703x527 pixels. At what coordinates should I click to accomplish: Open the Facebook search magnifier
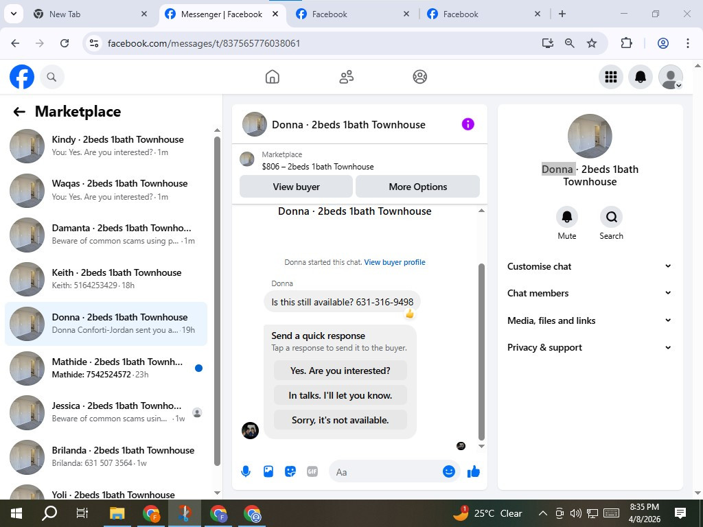(52, 77)
